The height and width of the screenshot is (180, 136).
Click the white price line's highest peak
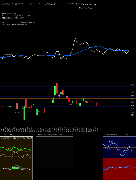(75, 38)
